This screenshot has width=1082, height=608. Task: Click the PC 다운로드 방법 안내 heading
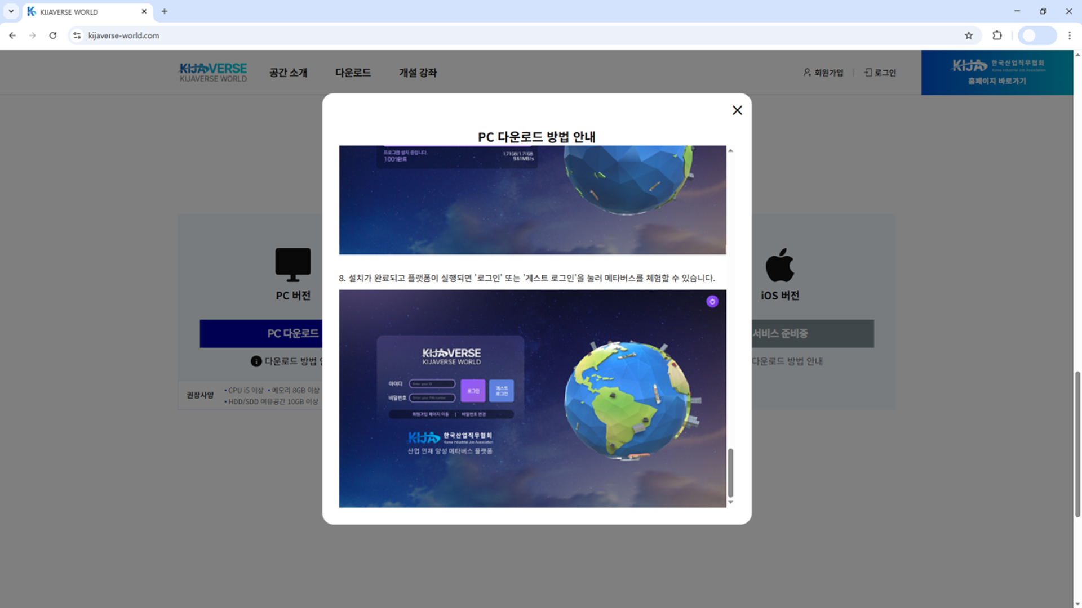[x=536, y=137]
